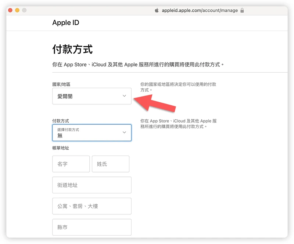Image resolution: width=294 pixels, height=244 pixels.
Task: Click the padlock icon beside the URL
Action: (242, 11)
